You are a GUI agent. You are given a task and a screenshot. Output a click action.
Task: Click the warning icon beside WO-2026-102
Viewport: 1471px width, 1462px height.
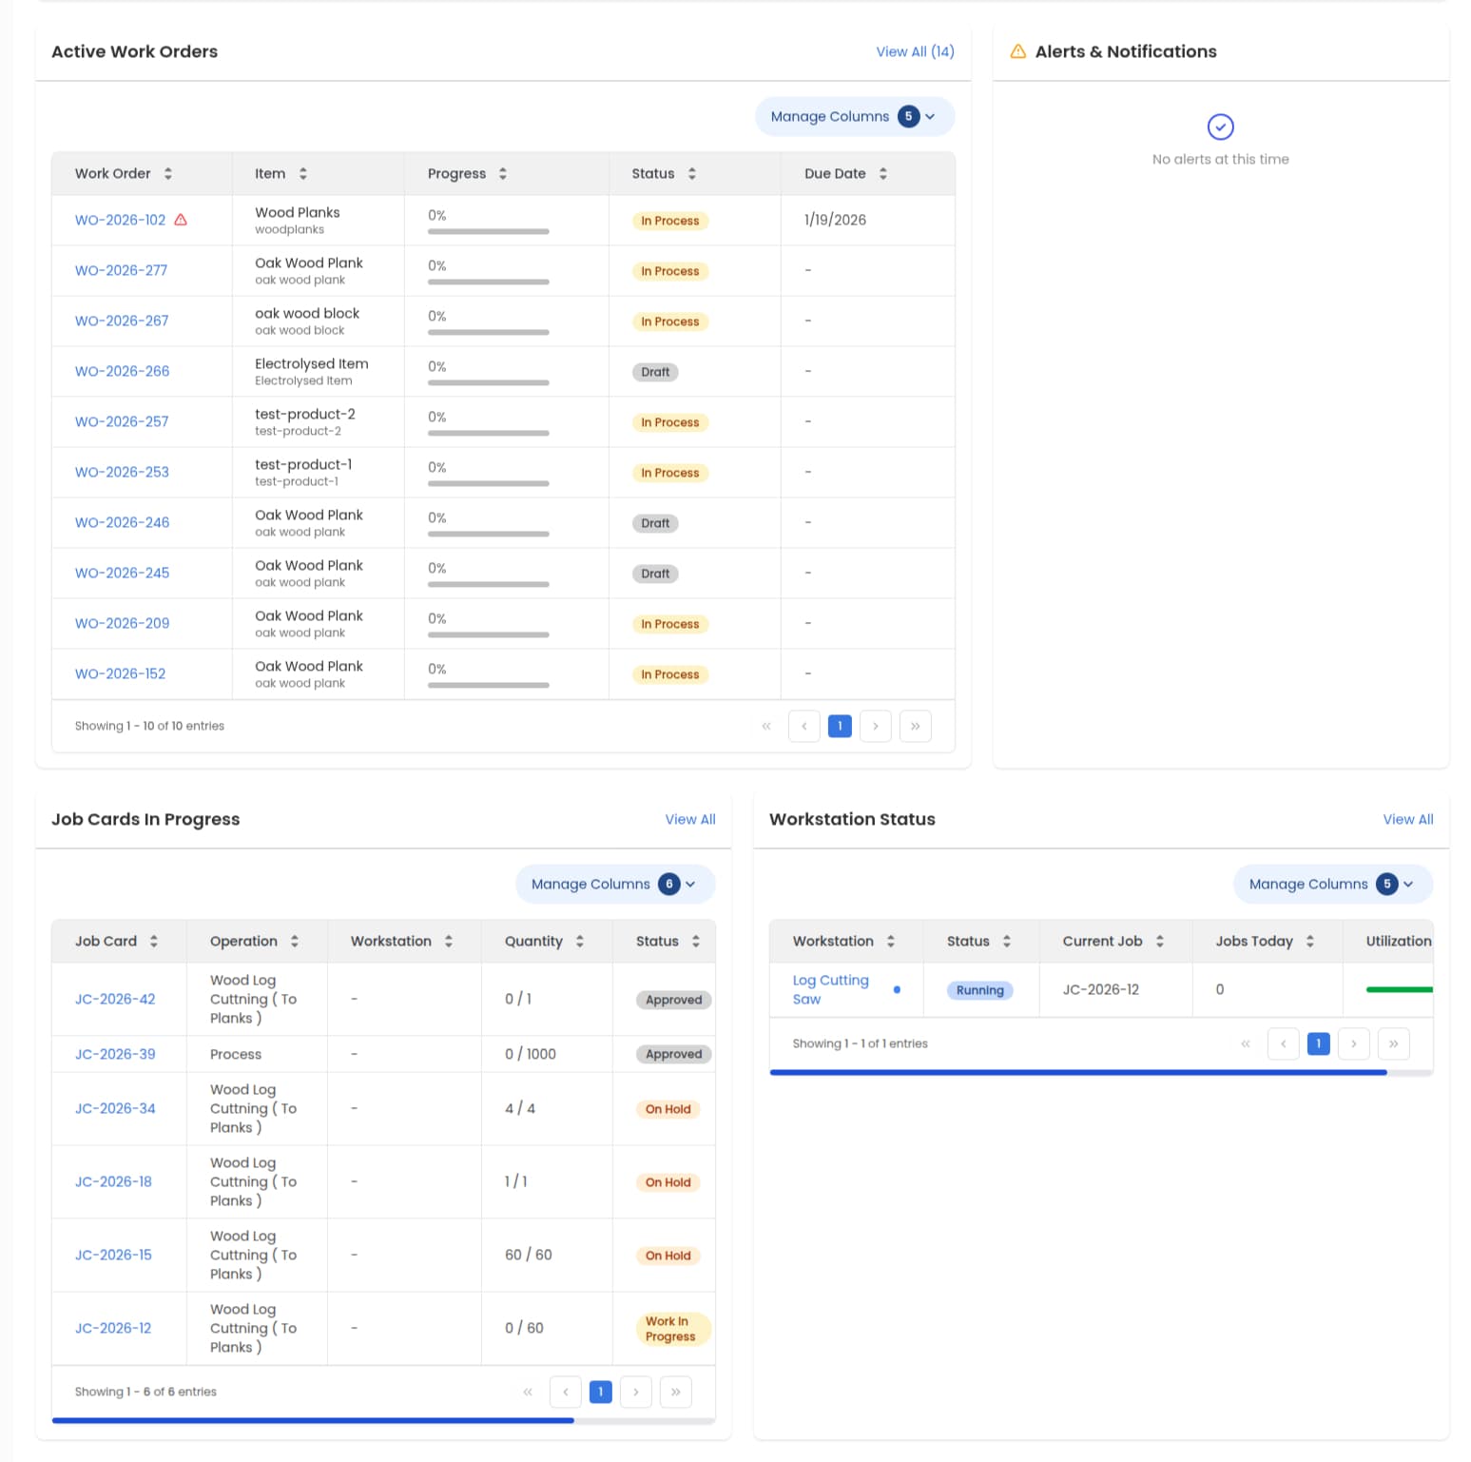pos(182,219)
